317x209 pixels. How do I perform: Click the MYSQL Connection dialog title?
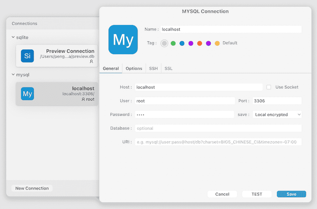click(x=205, y=11)
